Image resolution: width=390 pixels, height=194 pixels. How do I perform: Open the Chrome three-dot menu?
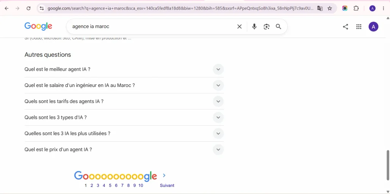tap(384, 8)
